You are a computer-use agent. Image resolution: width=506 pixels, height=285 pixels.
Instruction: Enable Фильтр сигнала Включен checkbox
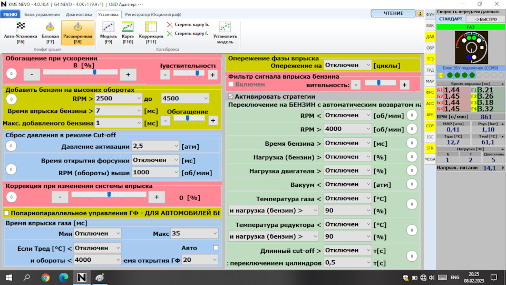231,84
